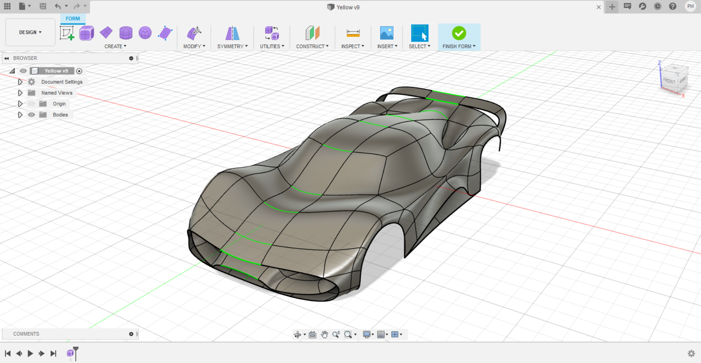Screen dimensions: 701x363
Task: Toggle visibility of Yellow v9 component
Action: point(23,71)
